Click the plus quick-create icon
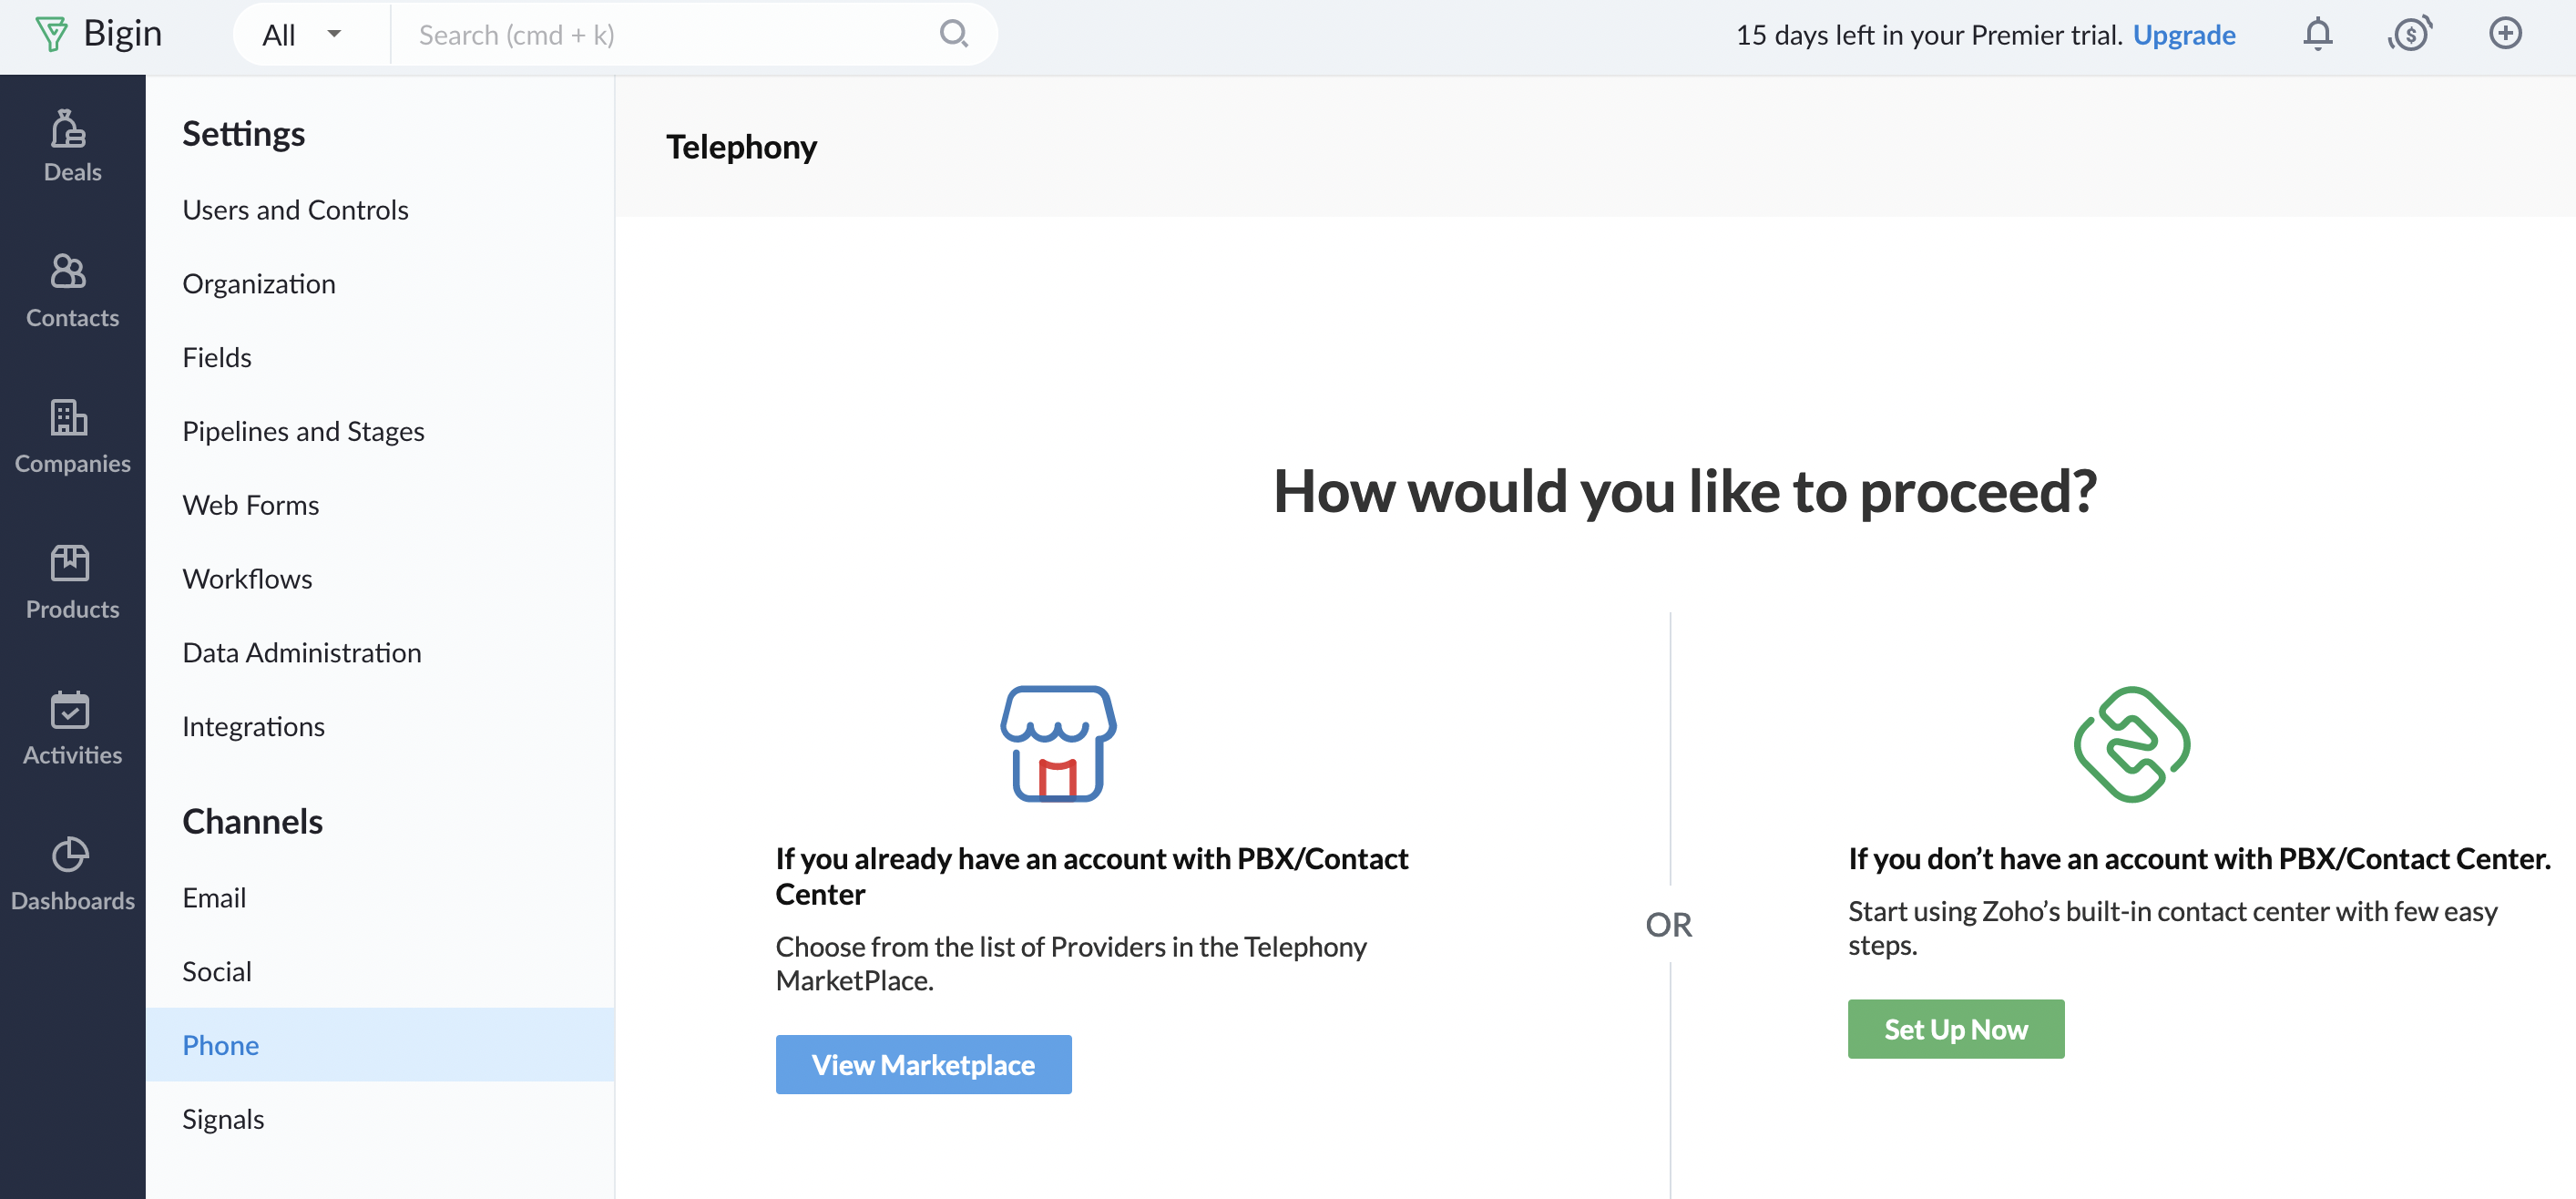2576x1199 pixels. pyautogui.click(x=2505, y=33)
